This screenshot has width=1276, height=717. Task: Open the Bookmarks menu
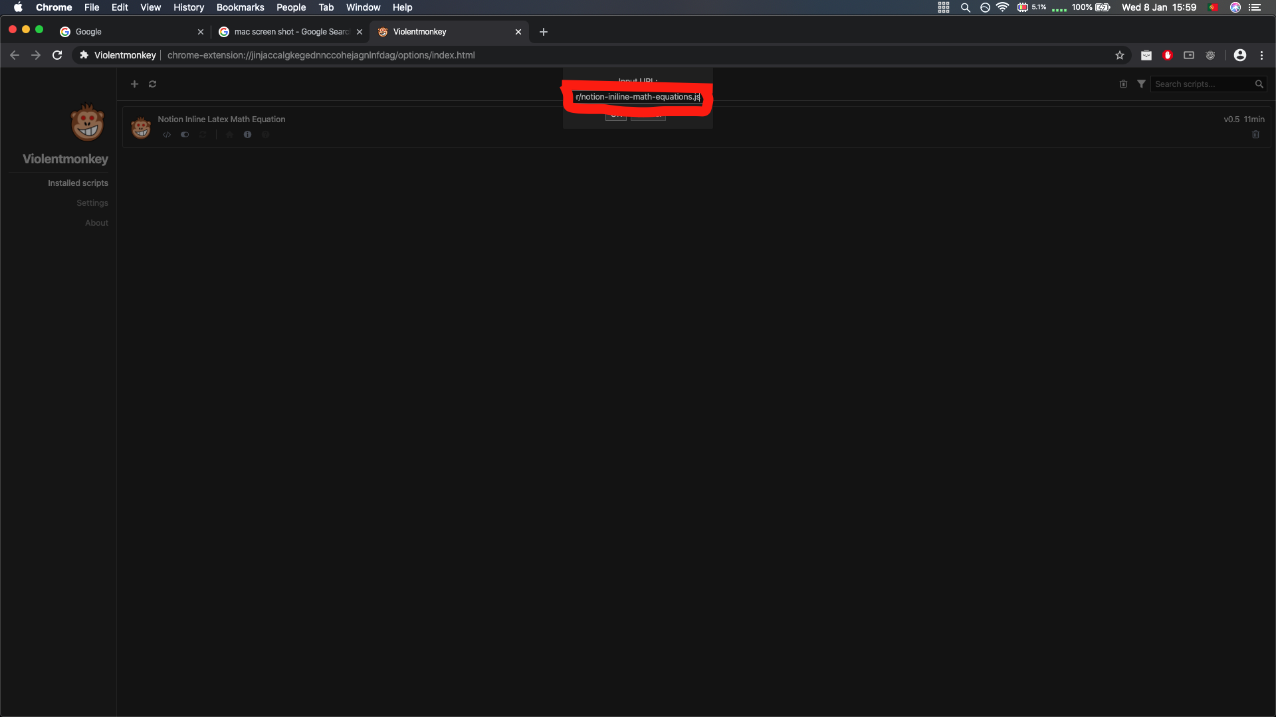(240, 7)
